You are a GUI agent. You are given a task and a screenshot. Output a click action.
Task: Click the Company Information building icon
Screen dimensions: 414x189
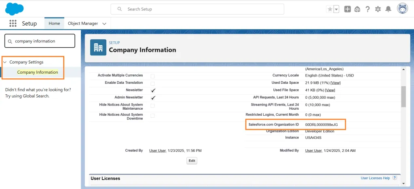point(98,47)
